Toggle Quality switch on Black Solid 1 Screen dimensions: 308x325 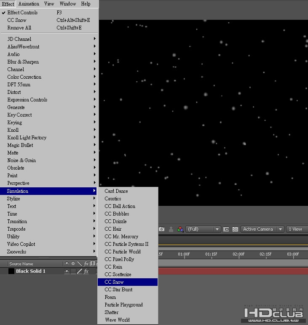point(80,271)
